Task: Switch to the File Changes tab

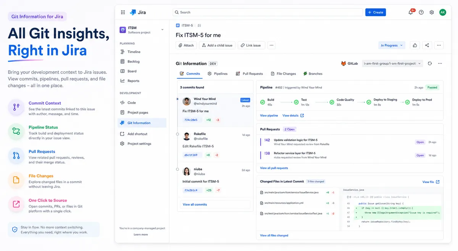Action: 283,74
